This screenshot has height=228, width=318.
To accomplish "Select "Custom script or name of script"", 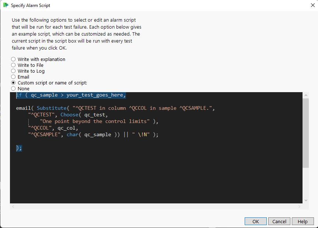I will pos(13,83).
